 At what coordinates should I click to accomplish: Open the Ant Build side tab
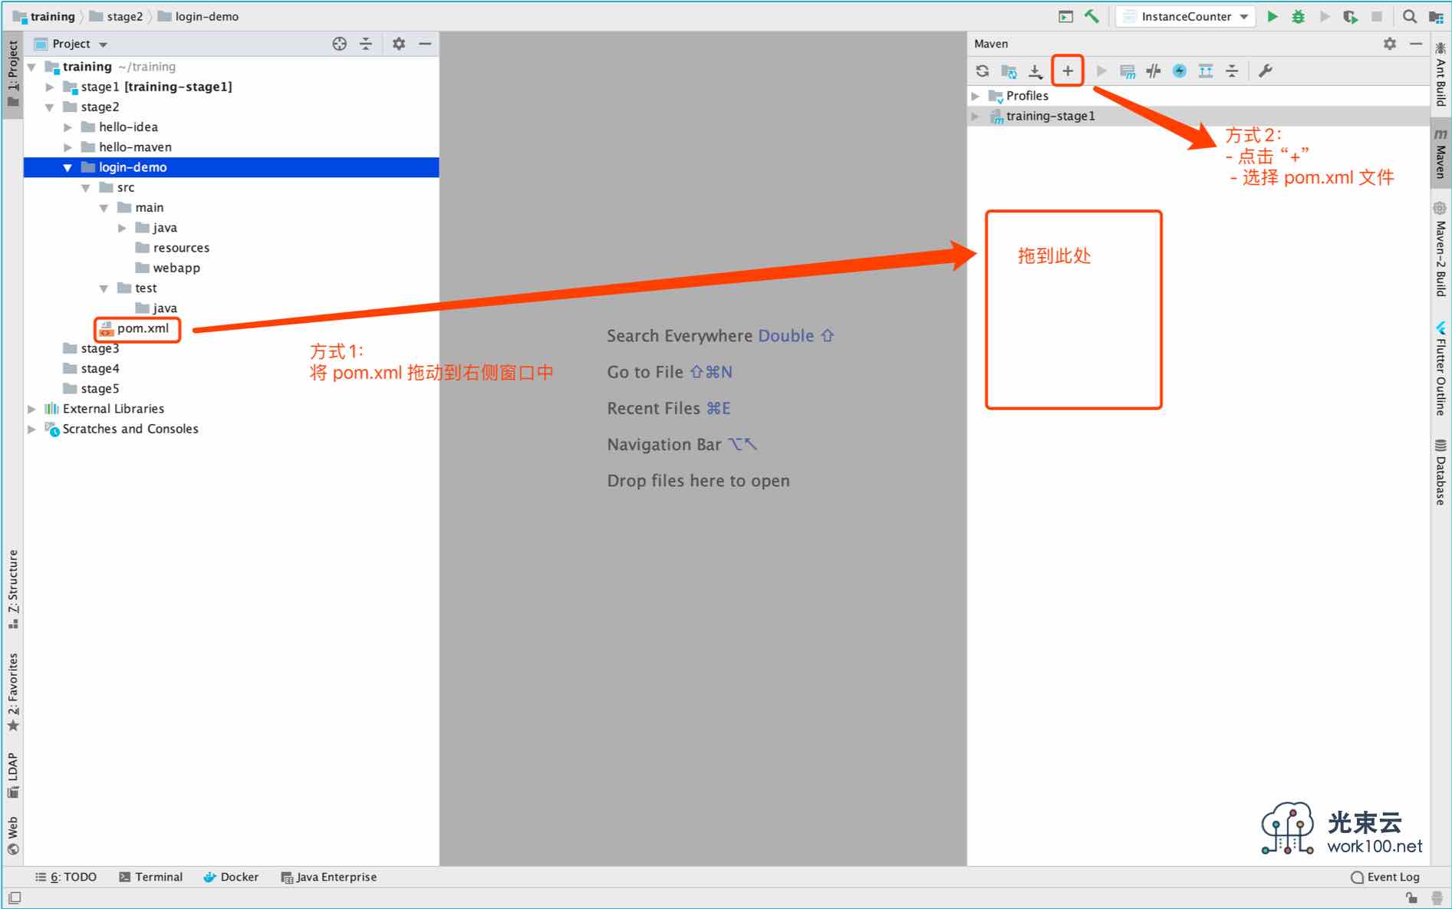coord(1440,74)
